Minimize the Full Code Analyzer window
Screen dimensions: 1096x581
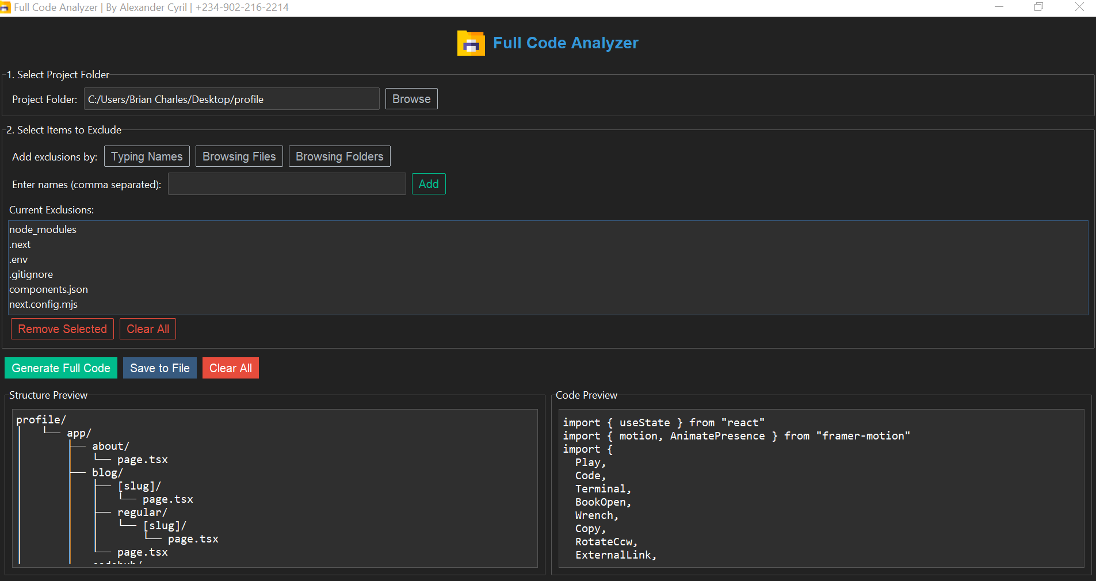point(999,7)
